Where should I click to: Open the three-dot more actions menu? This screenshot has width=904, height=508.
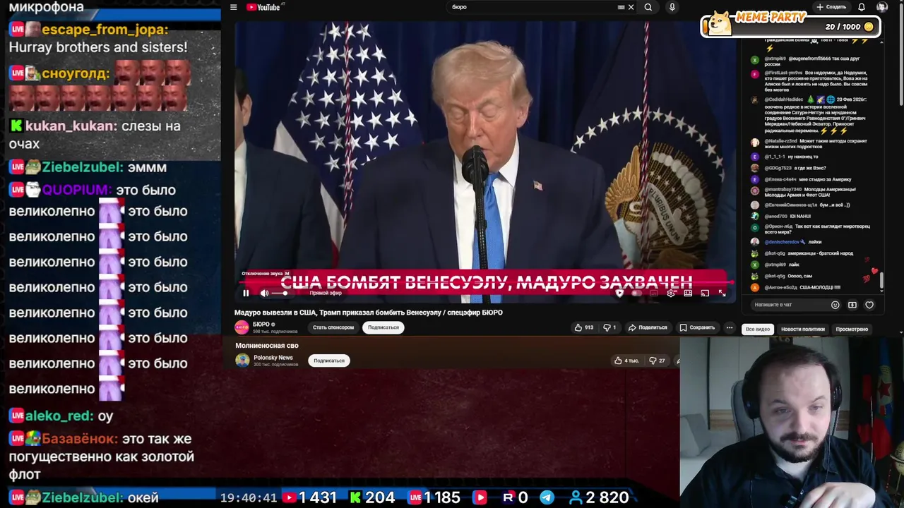pos(730,327)
